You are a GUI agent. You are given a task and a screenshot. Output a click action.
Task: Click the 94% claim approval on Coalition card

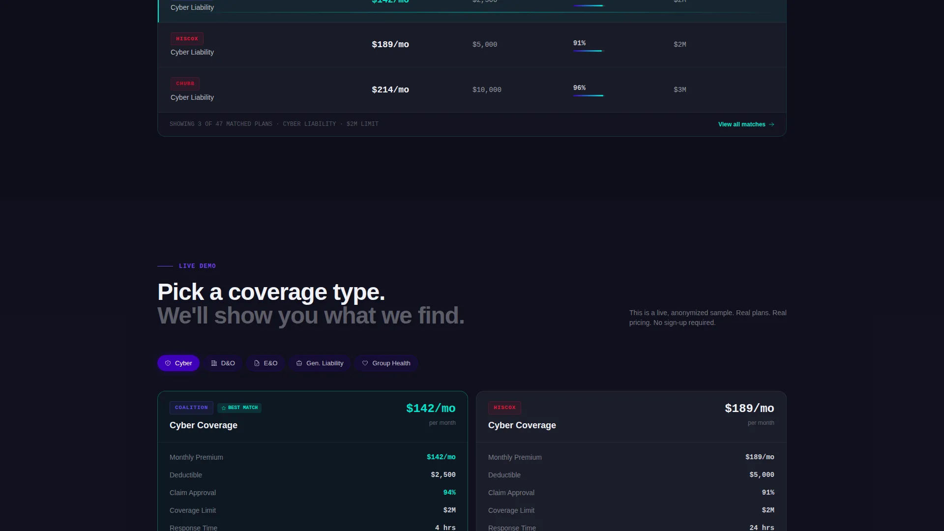point(449,493)
